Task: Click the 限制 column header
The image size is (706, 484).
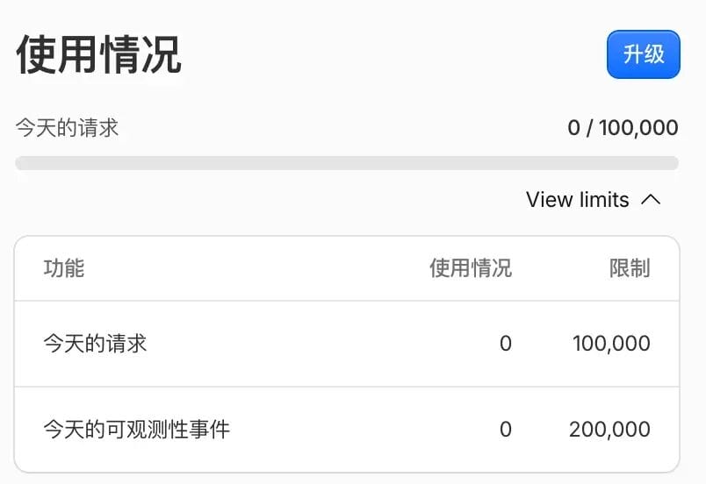Action: point(630,268)
